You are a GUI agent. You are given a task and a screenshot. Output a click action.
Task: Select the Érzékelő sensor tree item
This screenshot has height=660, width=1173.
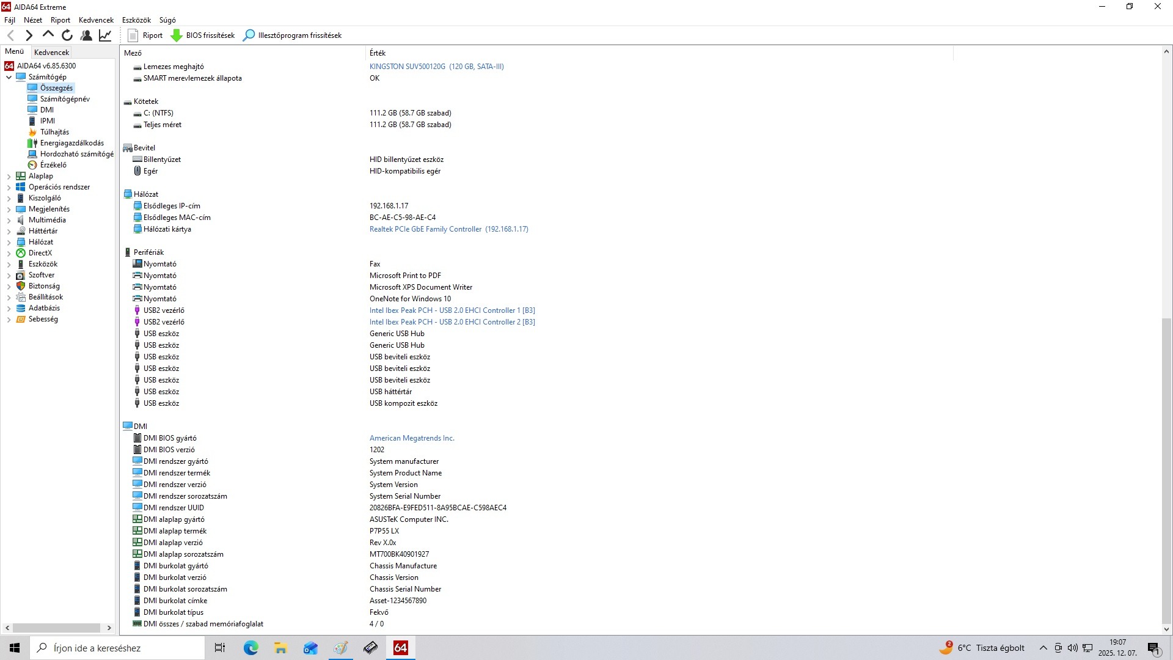coord(53,165)
